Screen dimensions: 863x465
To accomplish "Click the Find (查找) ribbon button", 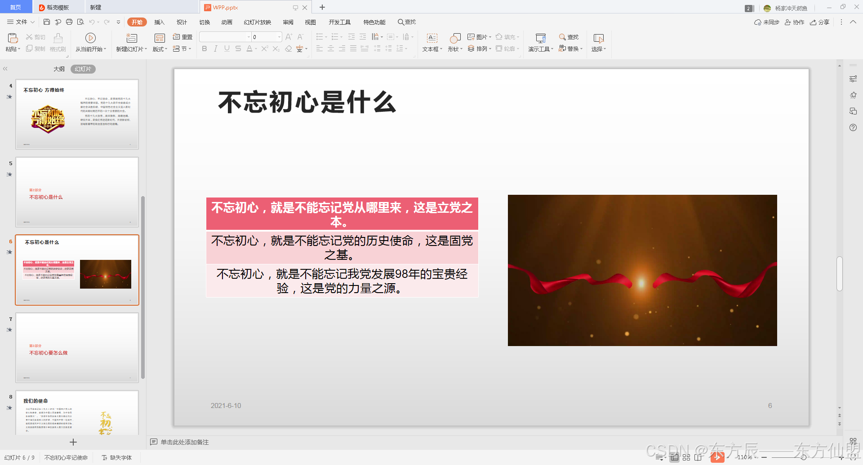I will click(569, 37).
